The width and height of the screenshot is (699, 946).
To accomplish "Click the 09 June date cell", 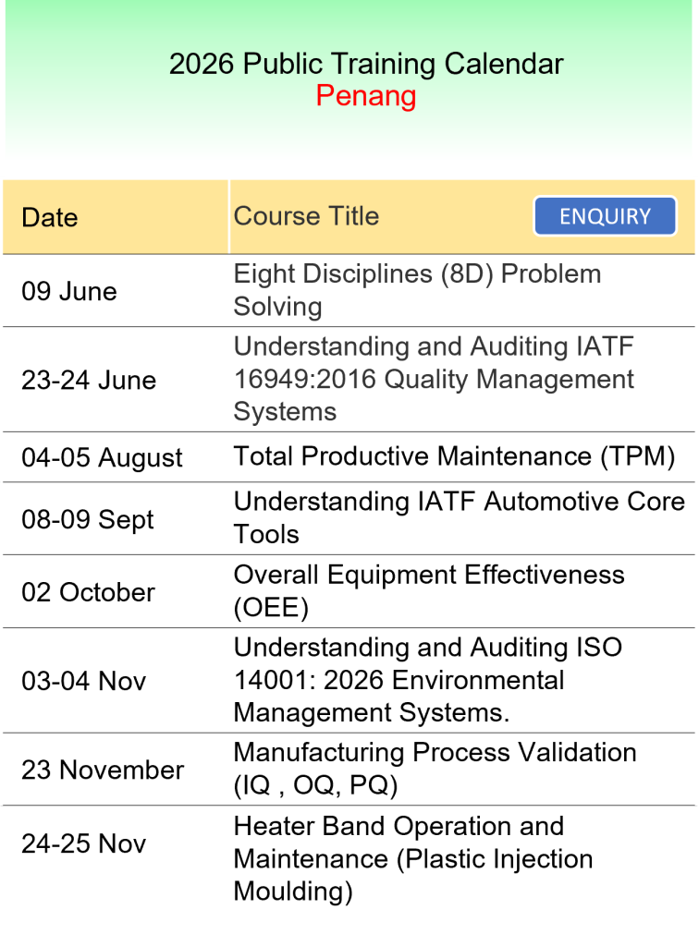I will (69, 291).
